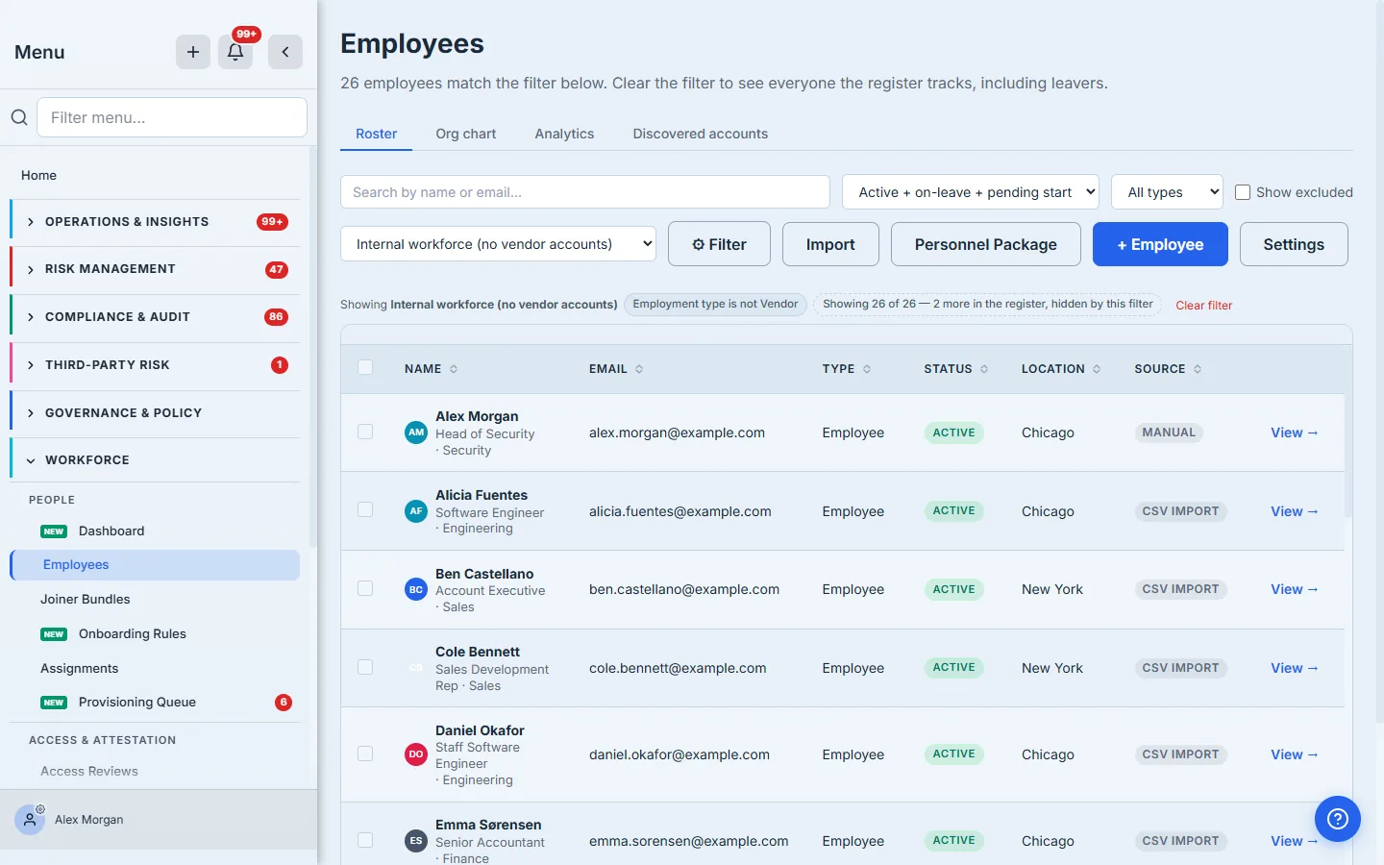Select the Daniel Okafor row checkbox
Screen dimensions: 1384x865
coord(365,754)
